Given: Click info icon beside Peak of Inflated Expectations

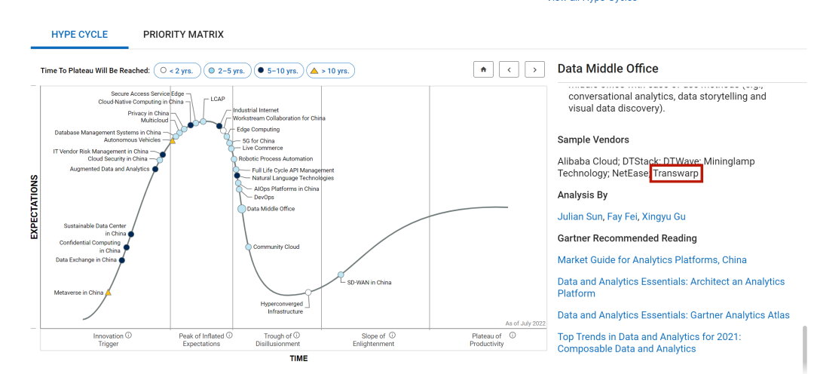Looking at the screenshot, I should 229,336.
